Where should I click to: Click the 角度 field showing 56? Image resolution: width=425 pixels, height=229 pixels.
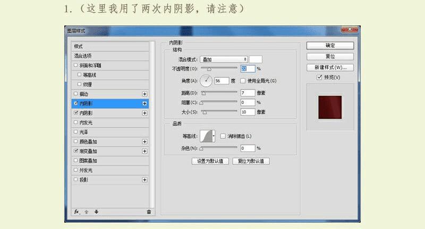tap(222, 81)
